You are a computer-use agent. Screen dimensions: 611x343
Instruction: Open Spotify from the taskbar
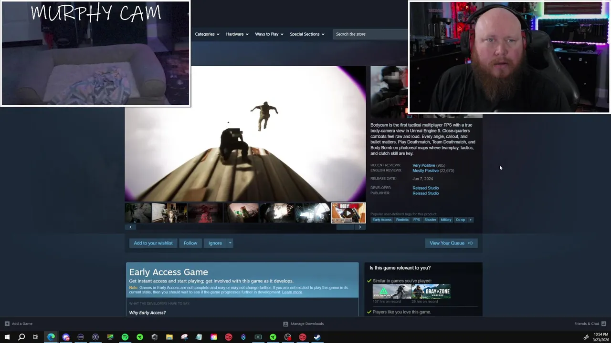pos(125,337)
